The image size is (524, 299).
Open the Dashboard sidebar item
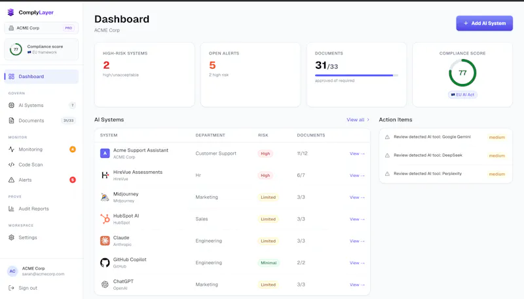point(41,77)
